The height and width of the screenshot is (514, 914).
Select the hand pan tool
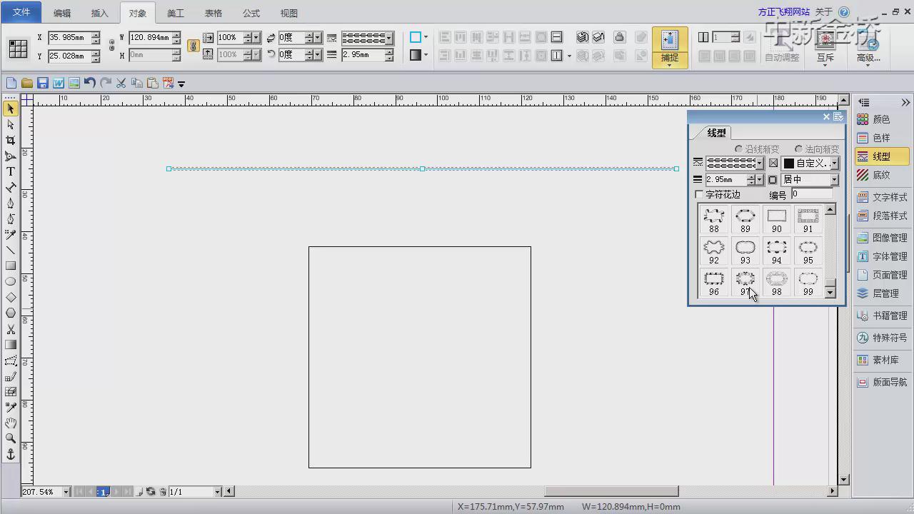point(11,423)
